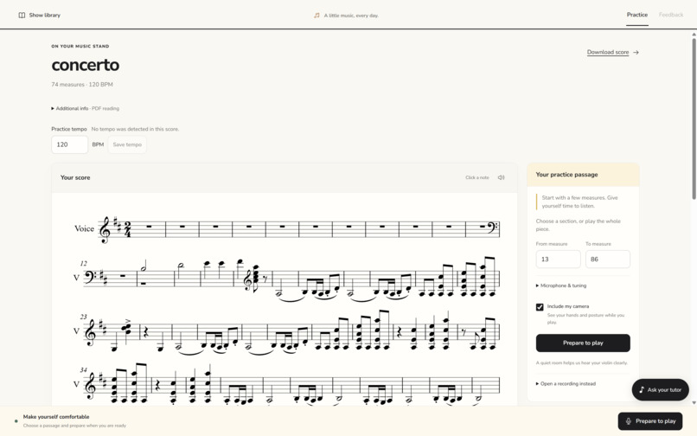Toggle the speaker sound icon in score header
Screen dimensions: 697x436
click(x=501, y=177)
